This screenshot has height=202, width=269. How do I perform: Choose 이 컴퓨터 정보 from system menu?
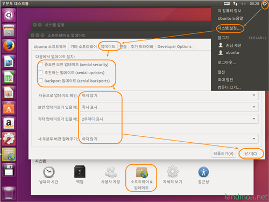[229, 11]
